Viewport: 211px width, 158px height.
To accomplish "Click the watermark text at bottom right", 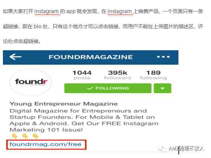I will (x=186, y=149).
